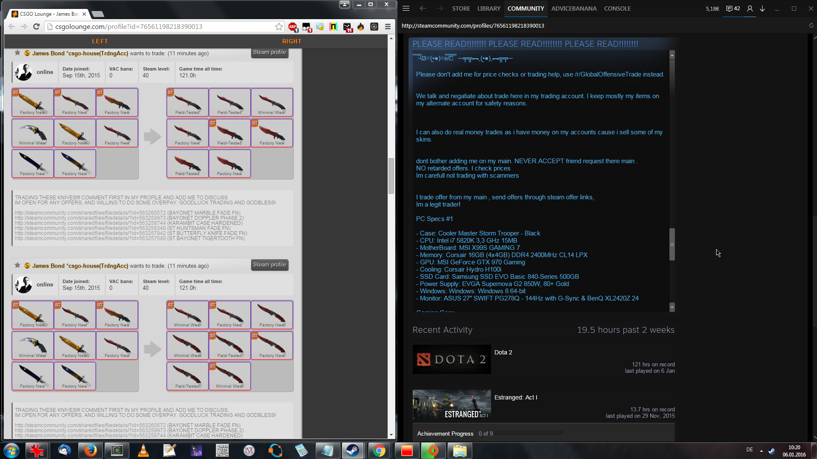Launch VLC from the taskbar
Screen dimensions: 817x459
click(x=143, y=450)
